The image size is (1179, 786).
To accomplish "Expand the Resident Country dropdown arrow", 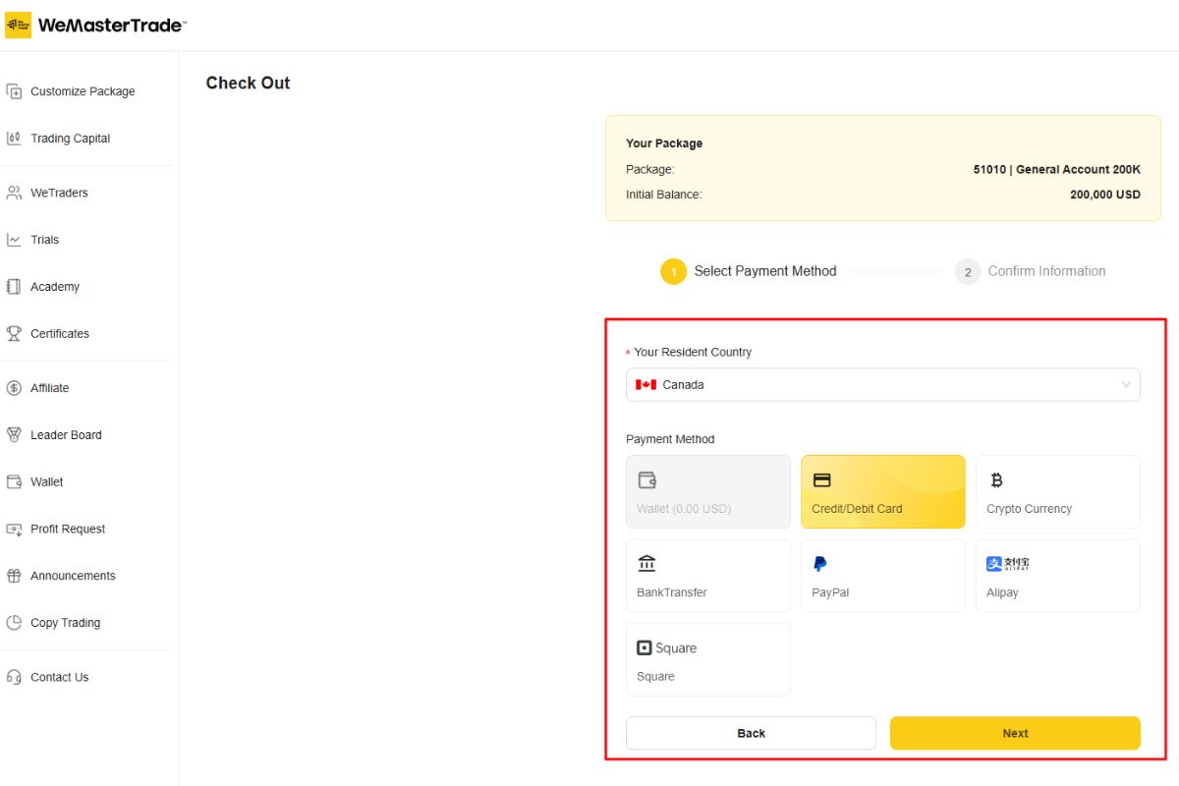I will [x=1126, y=385].
